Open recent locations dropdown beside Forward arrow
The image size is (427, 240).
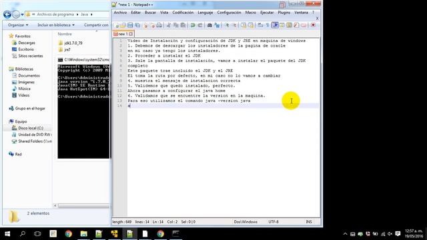[22, 15]
